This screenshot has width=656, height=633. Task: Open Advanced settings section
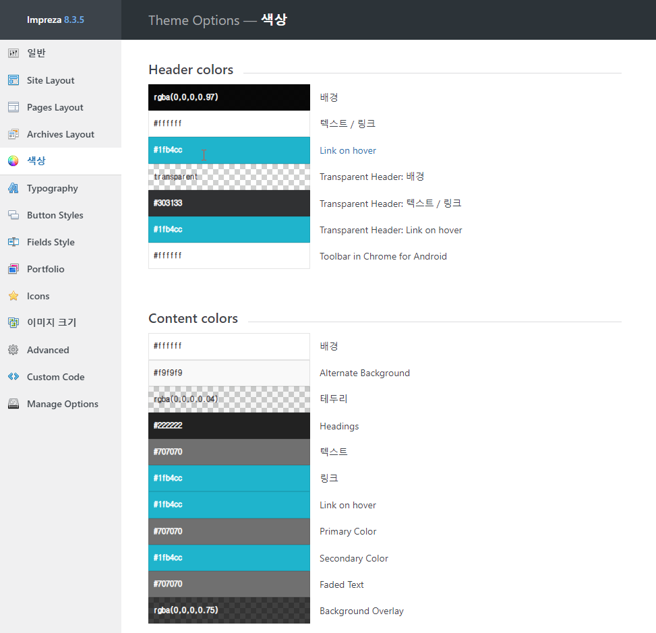click(x=61, y=350)
